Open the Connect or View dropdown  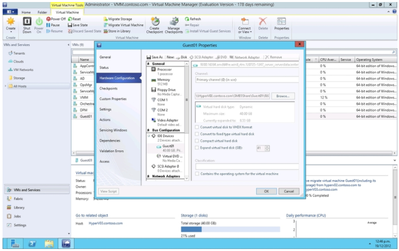245,25
